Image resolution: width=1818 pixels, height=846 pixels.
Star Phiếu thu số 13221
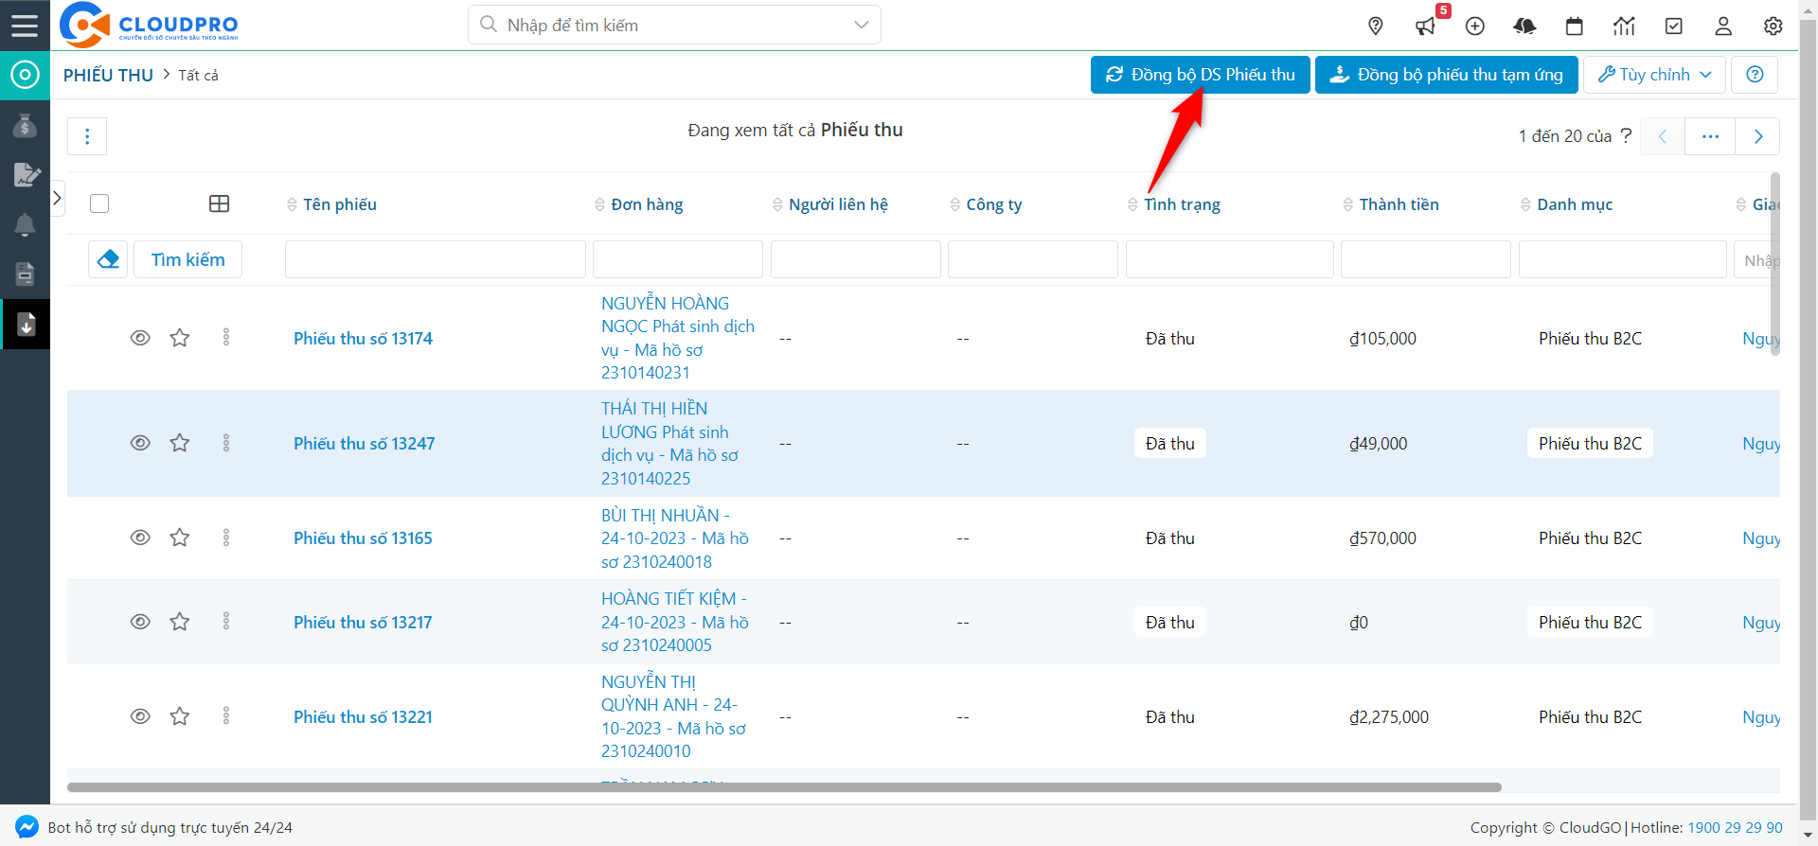(x=180, y=716)
